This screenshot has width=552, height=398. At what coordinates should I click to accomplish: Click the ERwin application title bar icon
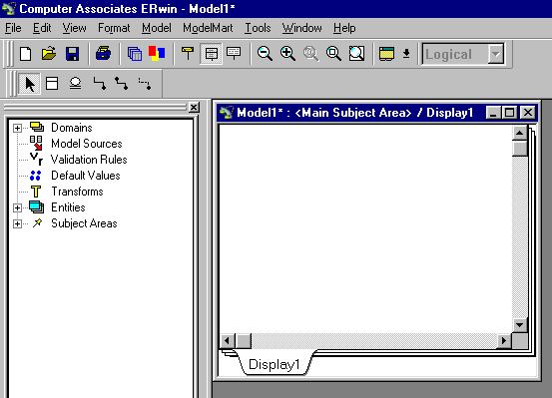pyautogui.click(x=8, y=8)
